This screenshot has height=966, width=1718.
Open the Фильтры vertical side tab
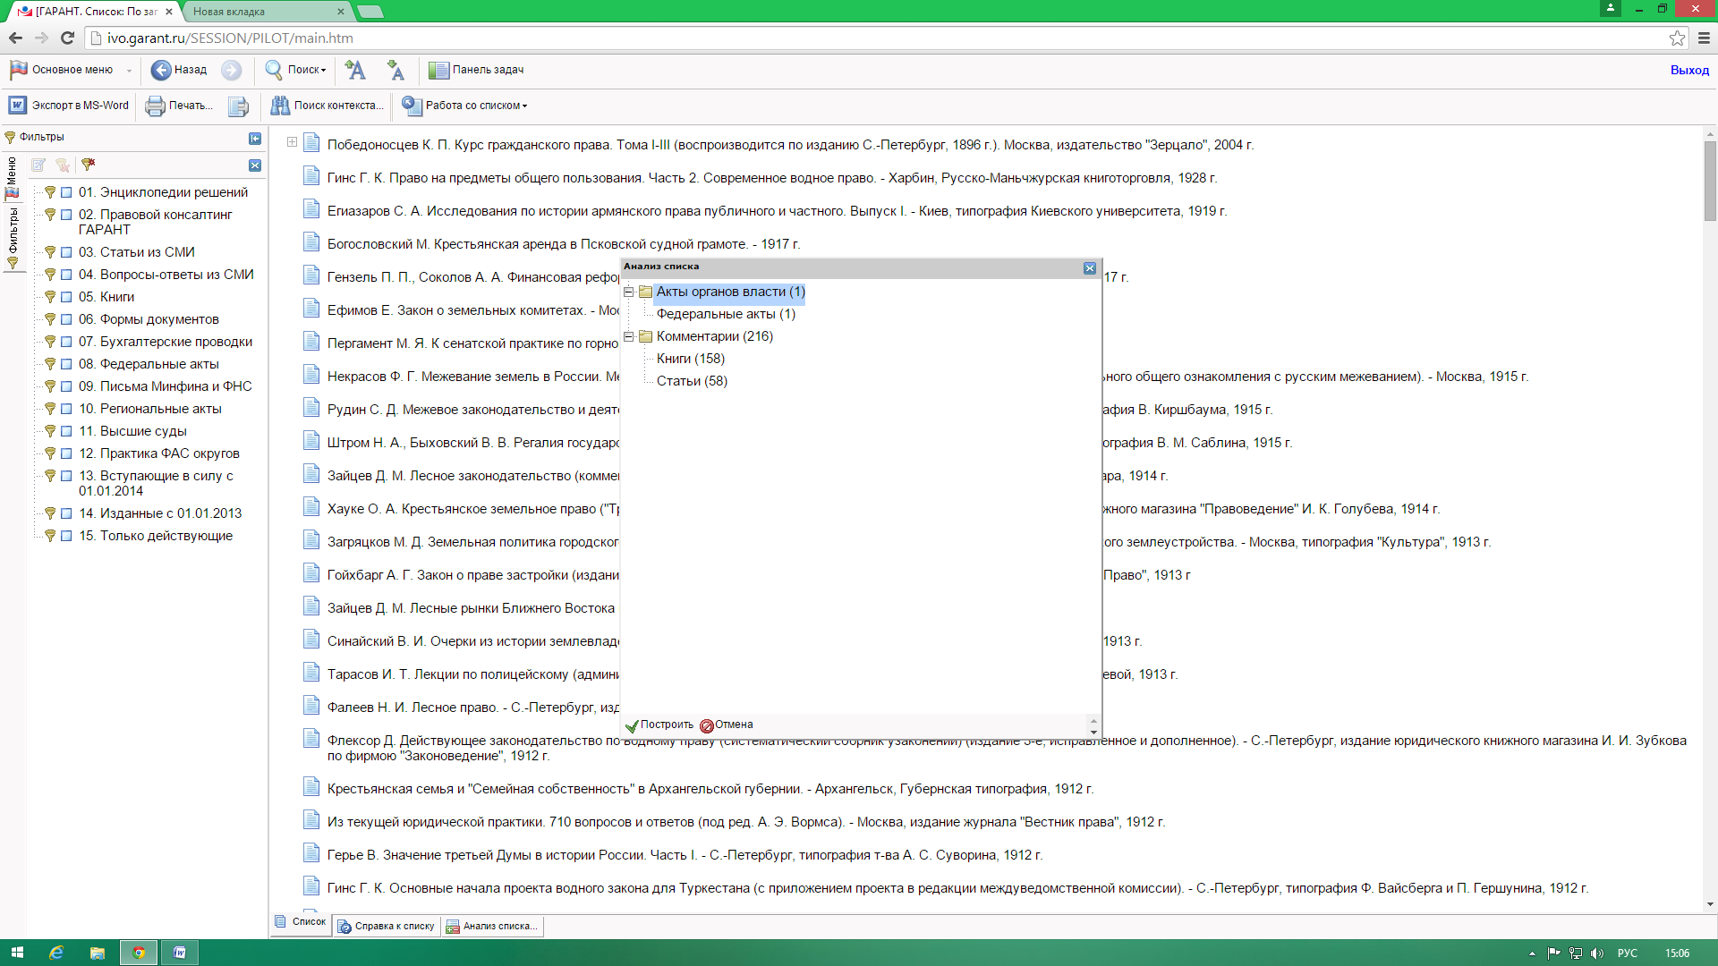[13, 238]
